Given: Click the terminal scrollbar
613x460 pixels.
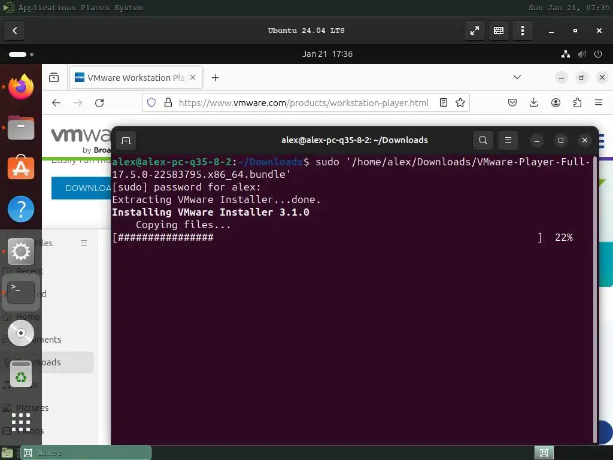Looking at the screenshot, I should click(595, 299).
